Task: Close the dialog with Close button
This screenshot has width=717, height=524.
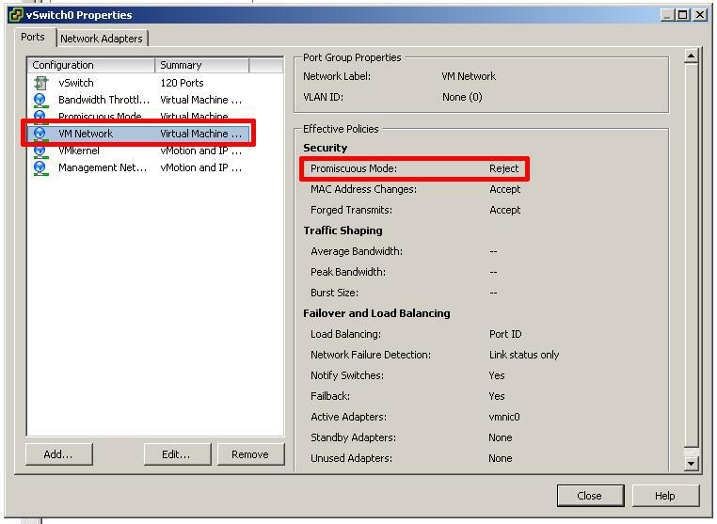Action: coord(590,496)
